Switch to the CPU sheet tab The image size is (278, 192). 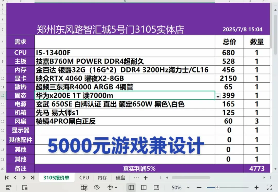(84, 178)
